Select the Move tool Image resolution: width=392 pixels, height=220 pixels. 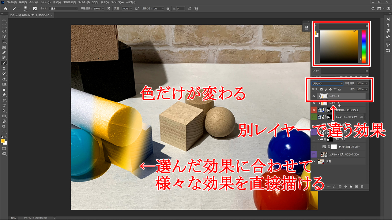(4, 21)
